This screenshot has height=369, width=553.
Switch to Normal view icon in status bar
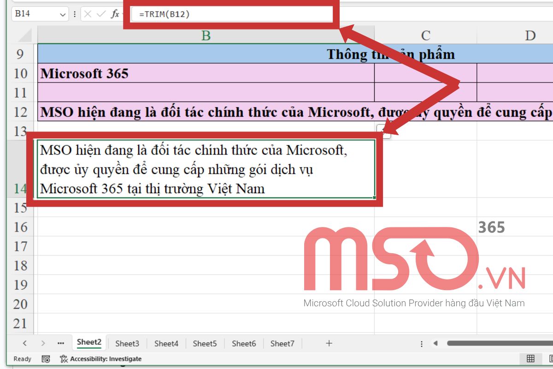pyautogui.click(x=530, y=359)
